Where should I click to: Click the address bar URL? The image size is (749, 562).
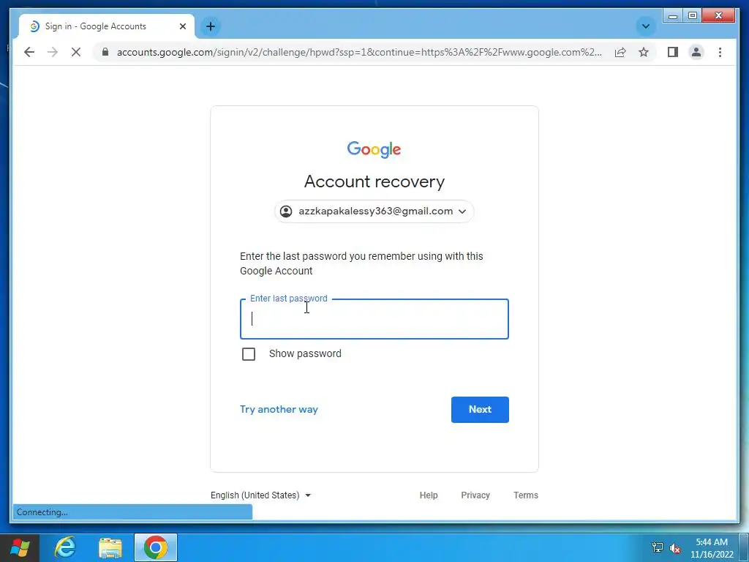pos(359,52)
